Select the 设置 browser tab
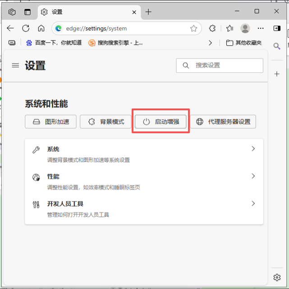Viewport: 289px width, 289px height. coord(89,12)
